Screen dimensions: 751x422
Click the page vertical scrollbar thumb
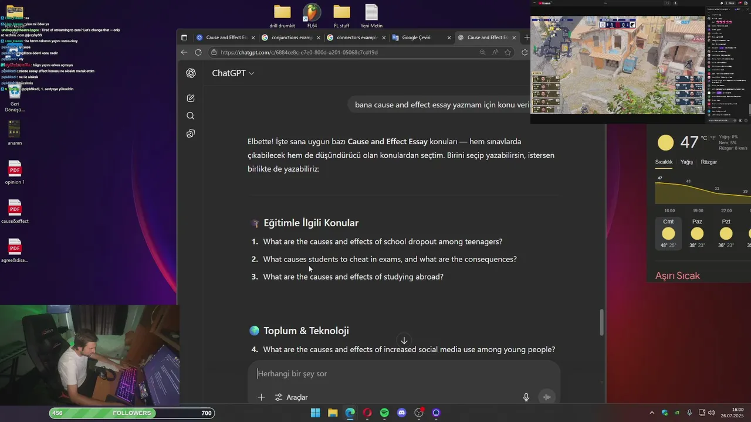pos(601,322)
